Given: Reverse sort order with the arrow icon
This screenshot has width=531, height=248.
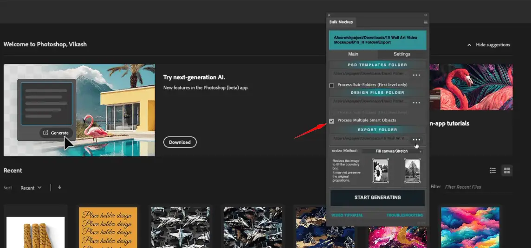Looking at the screenshot, I should coord(59,187).
